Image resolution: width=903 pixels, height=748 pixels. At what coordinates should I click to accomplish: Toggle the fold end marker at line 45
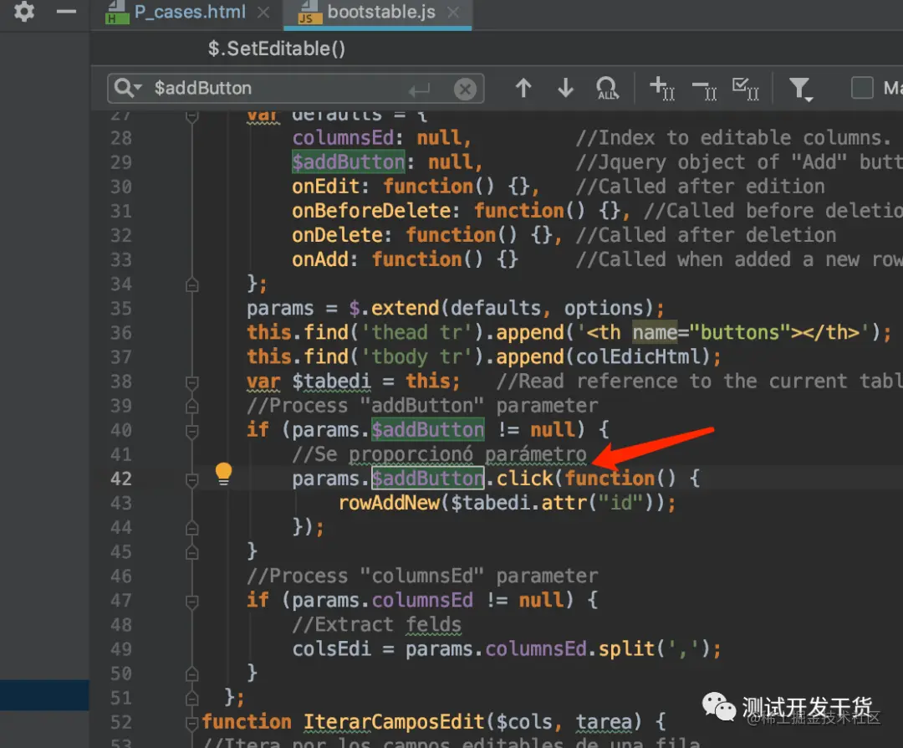tap(192, 552)
